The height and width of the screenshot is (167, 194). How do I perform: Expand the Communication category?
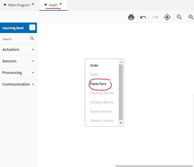coord(18,84)
